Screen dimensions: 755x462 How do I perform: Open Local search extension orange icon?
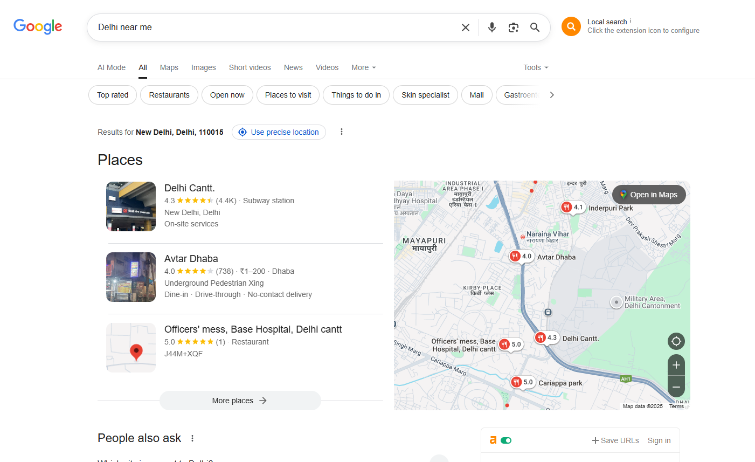click(571, 26)
